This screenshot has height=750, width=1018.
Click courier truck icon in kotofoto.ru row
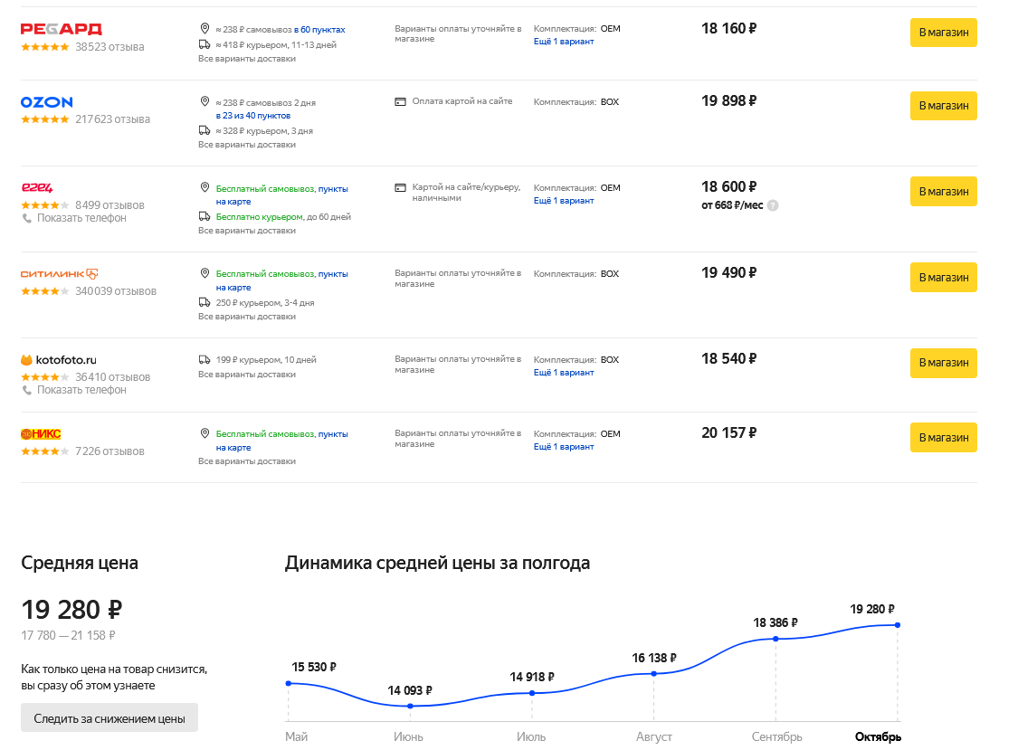(x=205, y=359)
